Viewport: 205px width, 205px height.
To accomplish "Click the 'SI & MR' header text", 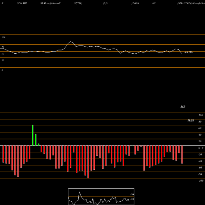I will point(22,3).
